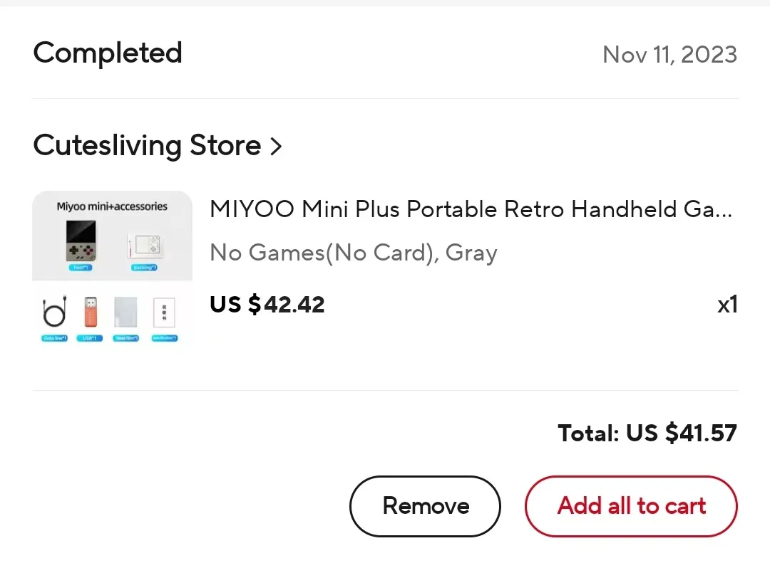Click the Miyoo mini+accessories caption in the image
This screenshot has height=568, width=770.
pyautogui.click(x=112, y=206)
